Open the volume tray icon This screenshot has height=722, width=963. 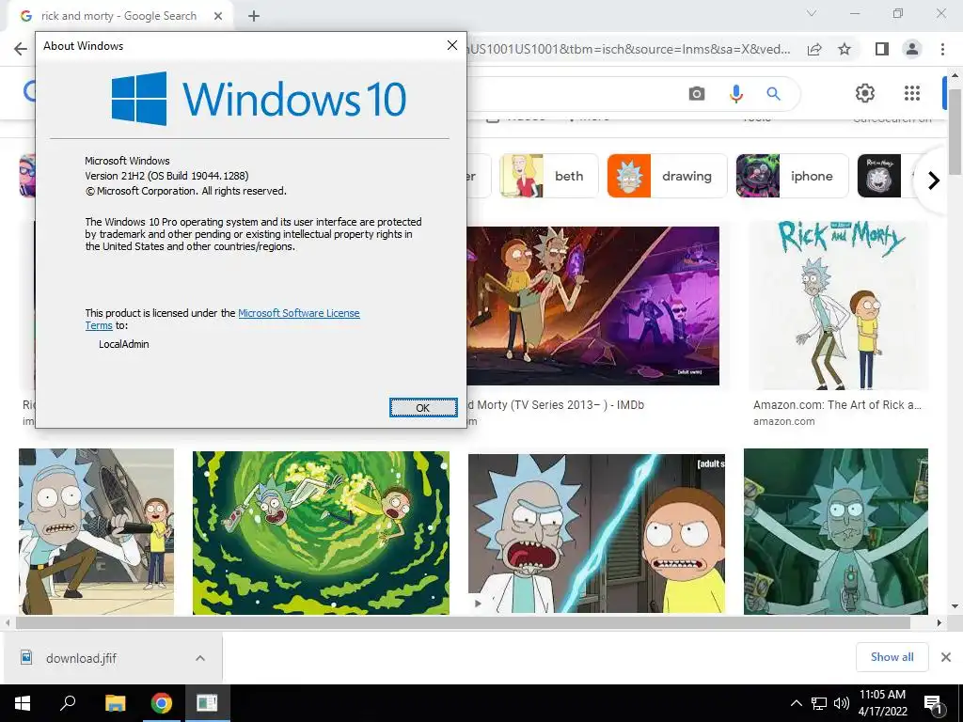(842, 703)
